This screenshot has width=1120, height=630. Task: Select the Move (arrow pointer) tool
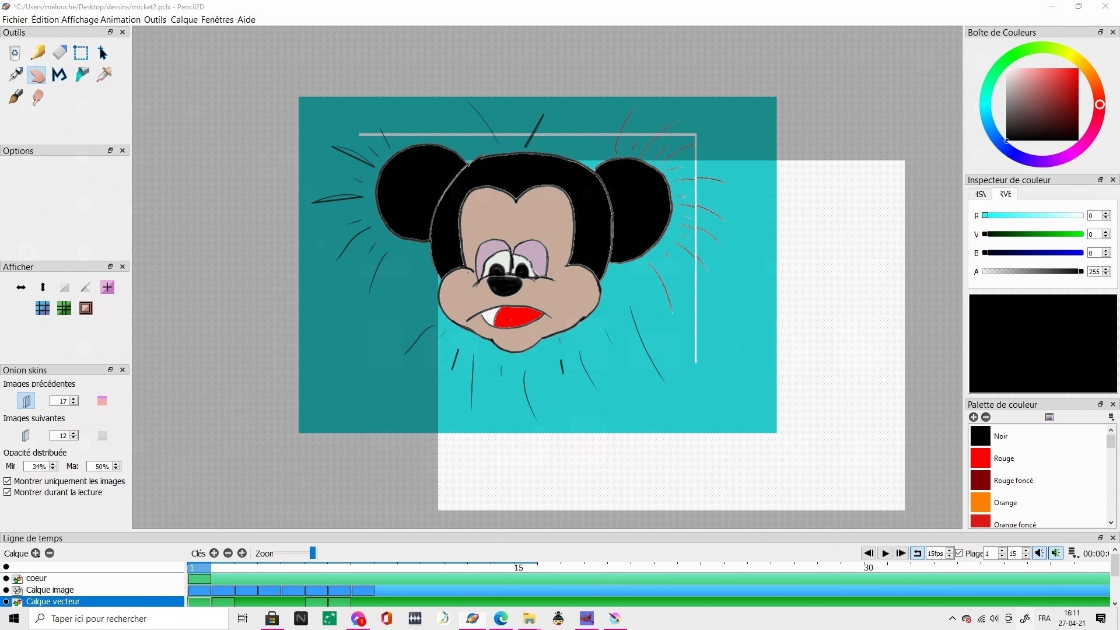pyautogui.click(x=103, y=53)
